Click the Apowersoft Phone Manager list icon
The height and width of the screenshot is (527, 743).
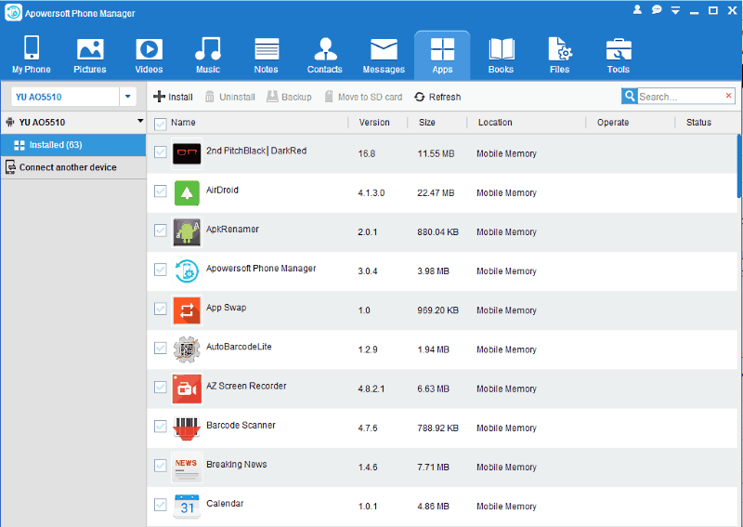click(187, 270)
